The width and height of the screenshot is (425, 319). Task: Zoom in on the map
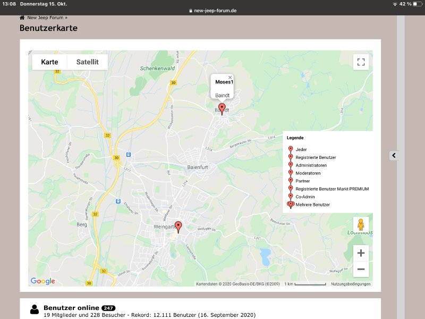361,253
